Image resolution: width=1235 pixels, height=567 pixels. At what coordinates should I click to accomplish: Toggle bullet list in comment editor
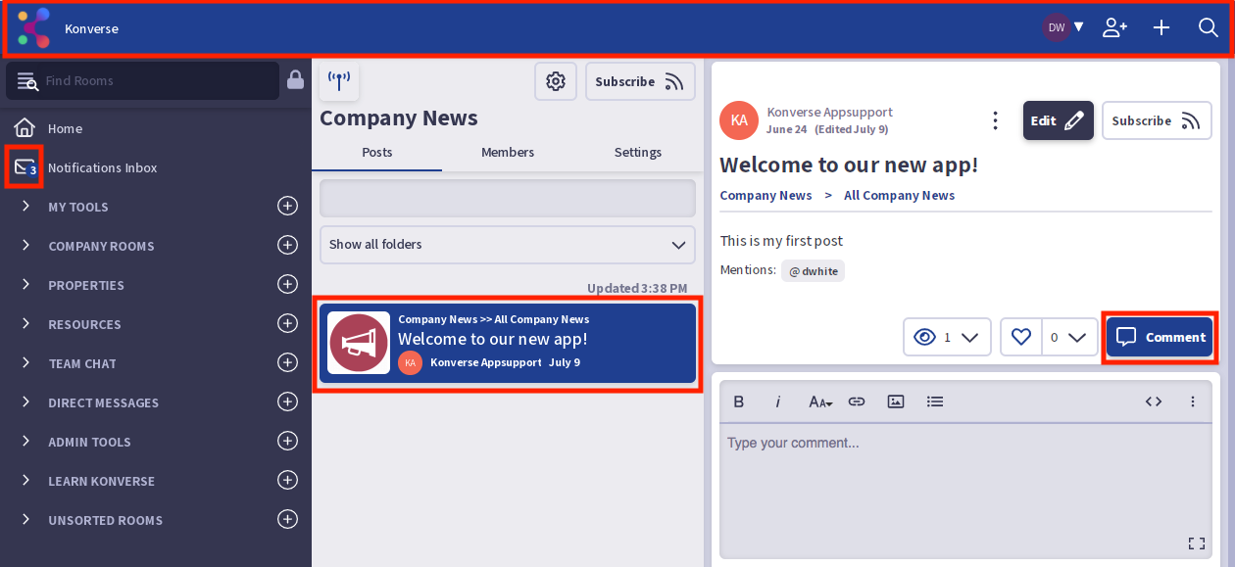click(935, 402)
